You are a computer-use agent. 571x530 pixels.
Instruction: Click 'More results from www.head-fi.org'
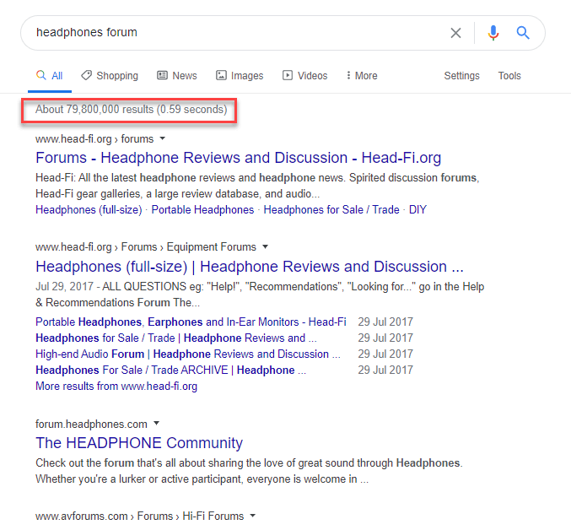click(x=116, y=387)
